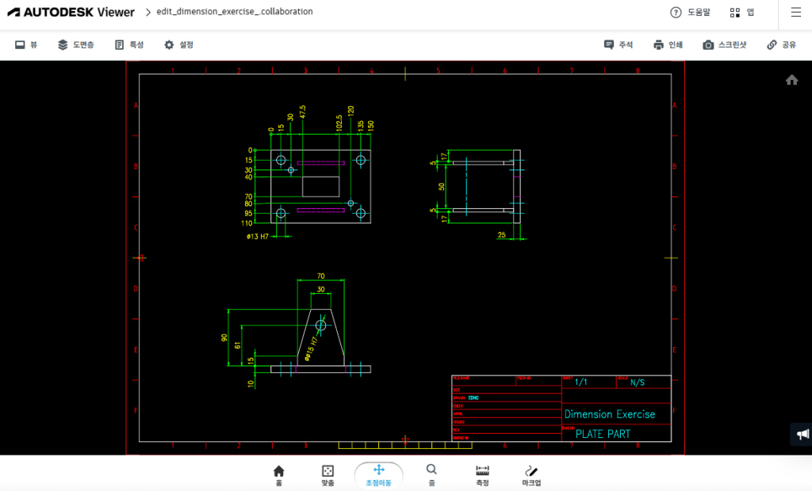Screen dimensions: 812x491
Task: Open the Views (뷰) panel
Action: (26, 45)
